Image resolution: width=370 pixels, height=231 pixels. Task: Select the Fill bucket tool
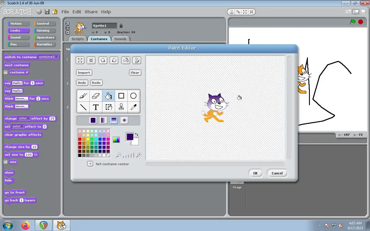click(108, 96)
